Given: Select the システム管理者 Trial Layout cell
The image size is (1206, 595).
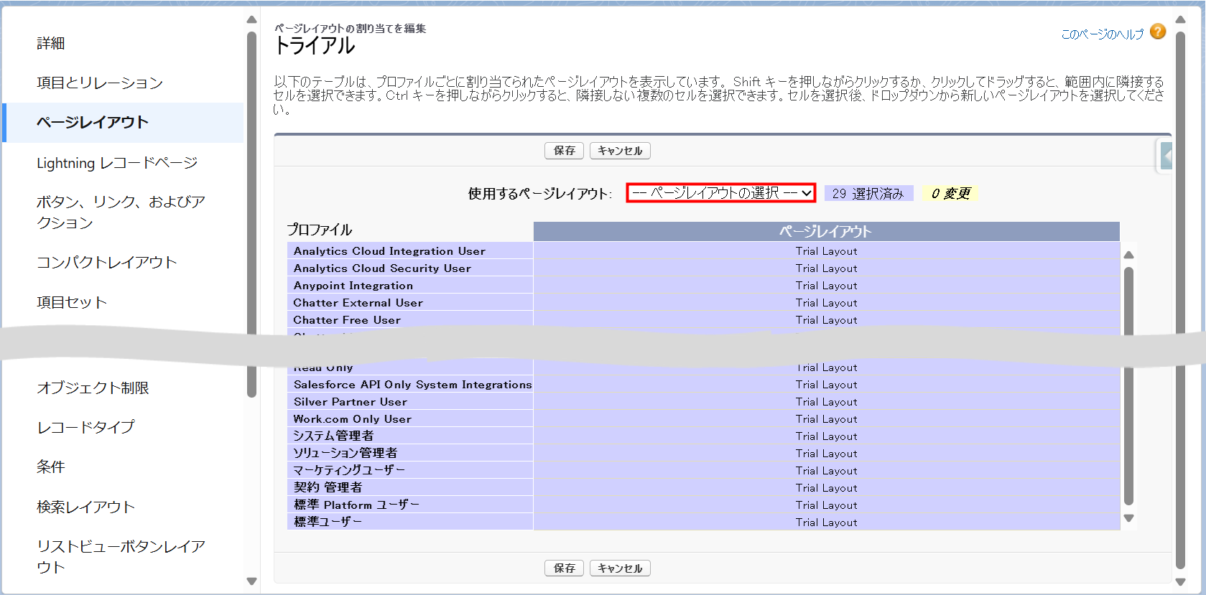Looking at the screenshot, I should pos(826,436).
